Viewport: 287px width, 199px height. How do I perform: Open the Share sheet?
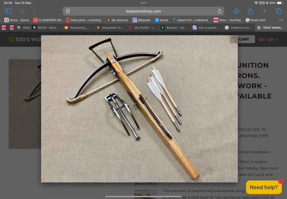(250, 11)
